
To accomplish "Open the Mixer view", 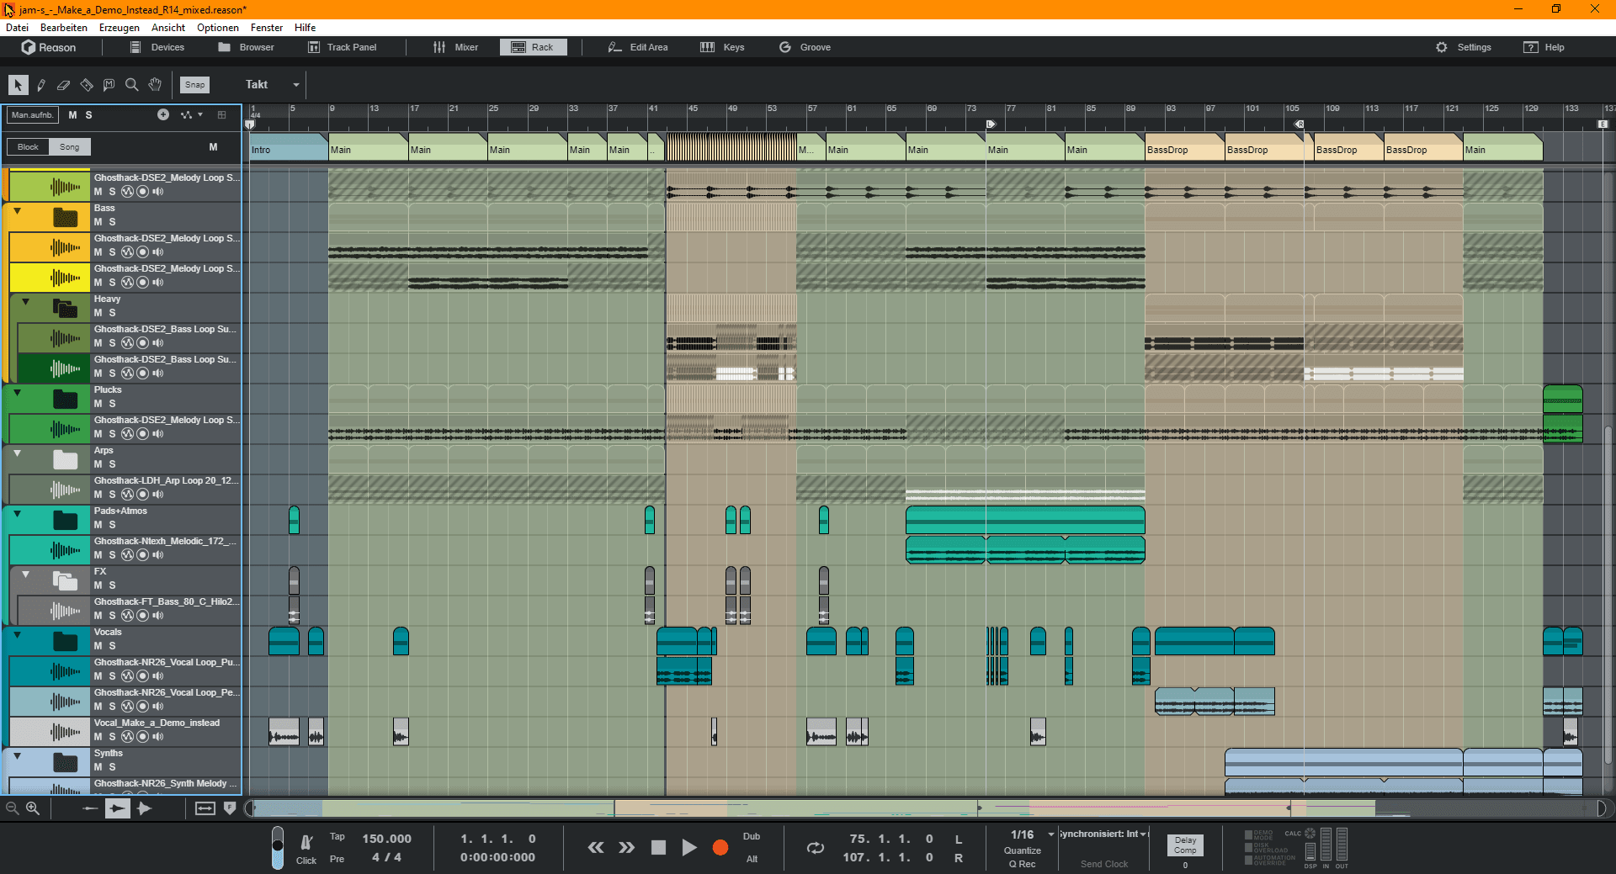I will pos(455,47).
